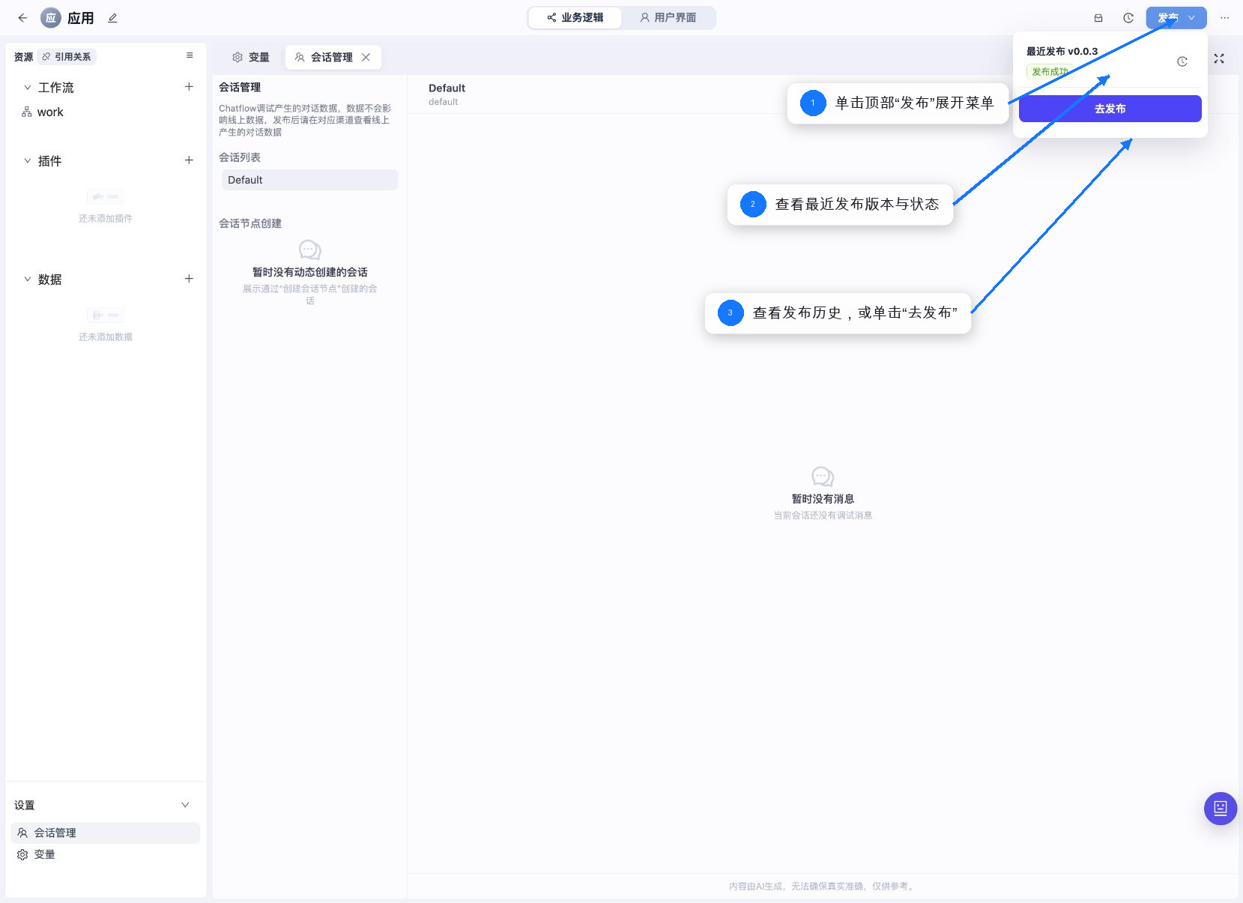1243x903 pixels.
Task: Open the three-dot more options menu
Action: [x=1224, y=18]
